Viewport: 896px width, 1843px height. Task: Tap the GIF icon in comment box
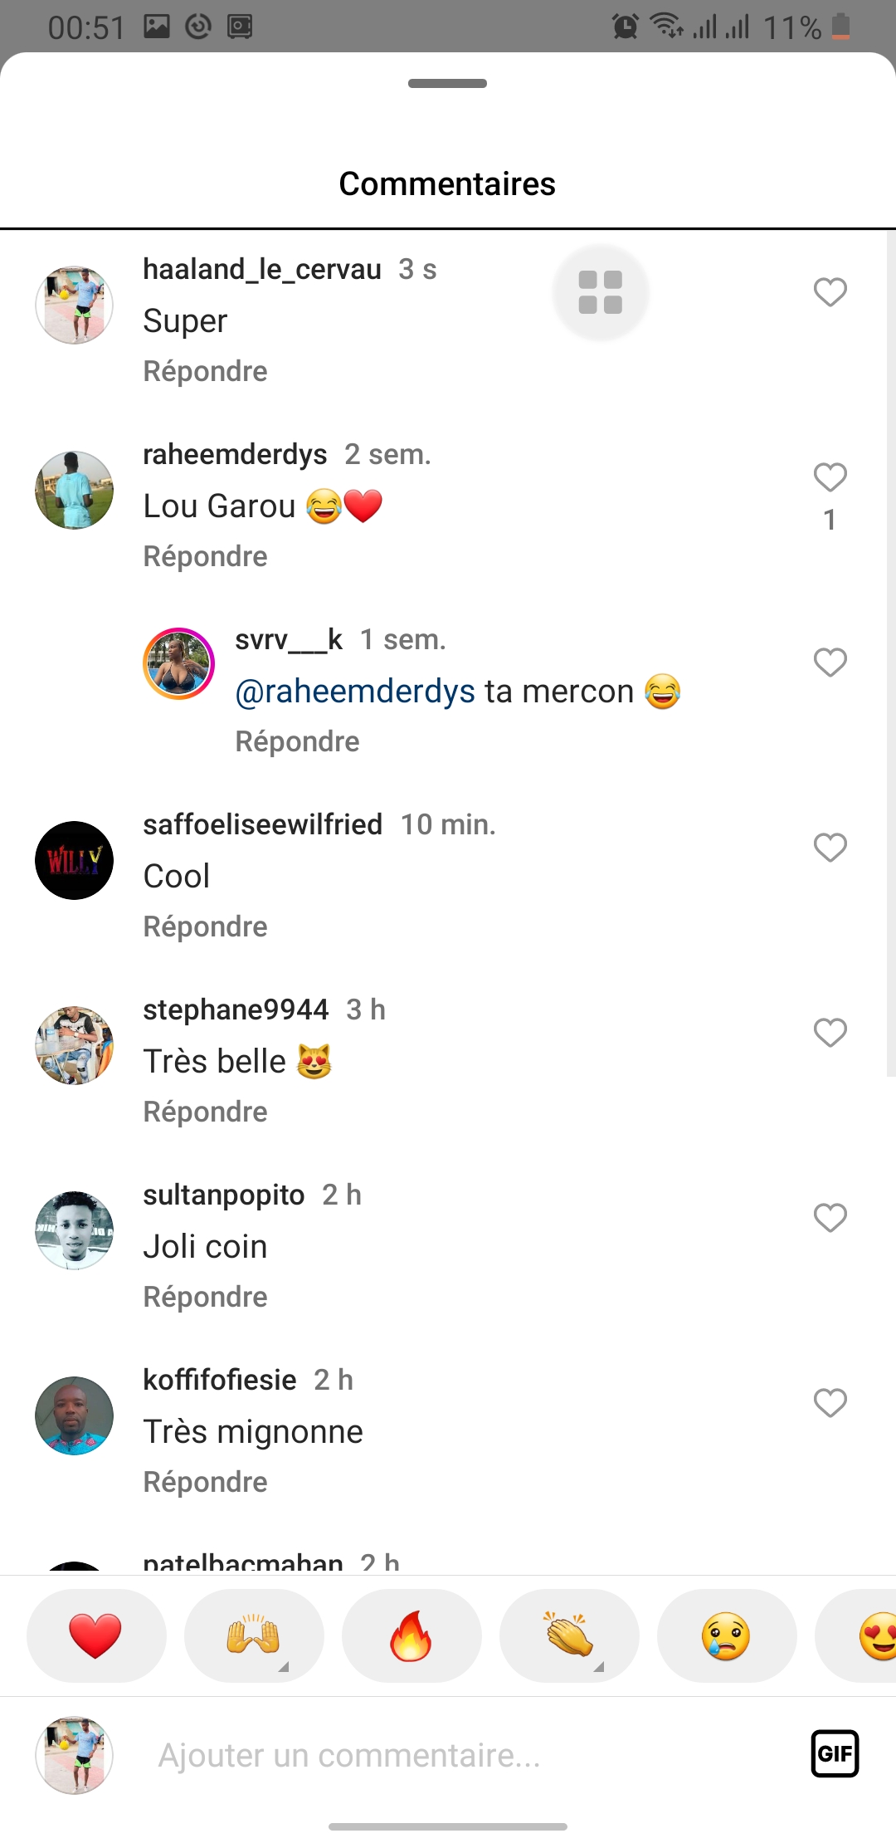tap(835, 1753)
